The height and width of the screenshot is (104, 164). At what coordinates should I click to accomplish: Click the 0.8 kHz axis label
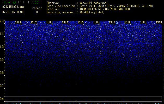pos(2,73)
